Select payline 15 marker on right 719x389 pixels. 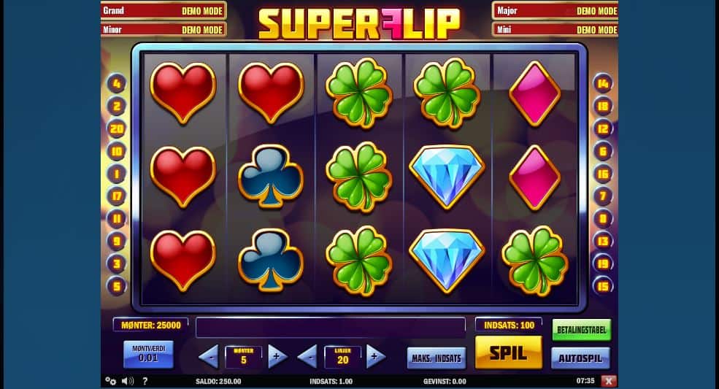click(602, 286)
